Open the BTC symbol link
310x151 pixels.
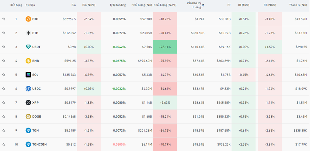pyautogui.click(x=35, y=19)
